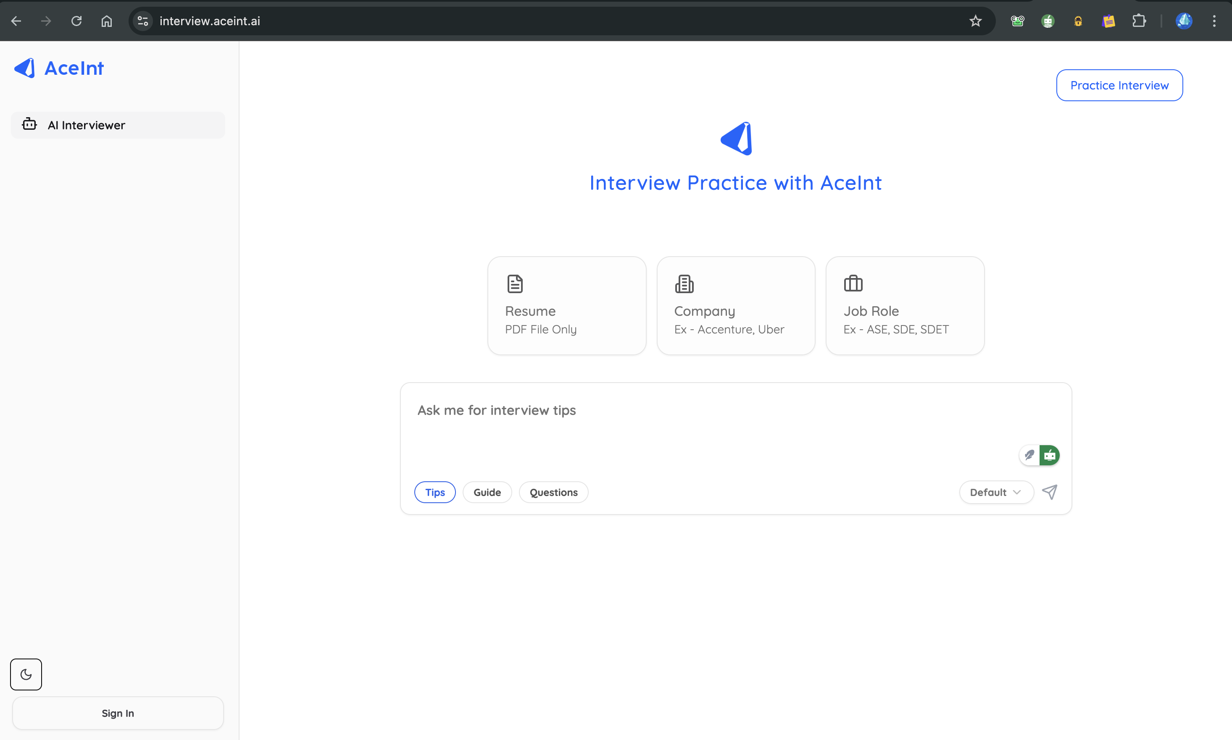This screenshot has width=1232, height=740.
Task: Send the message with paper plane icon
Action: pos(1050,492)
